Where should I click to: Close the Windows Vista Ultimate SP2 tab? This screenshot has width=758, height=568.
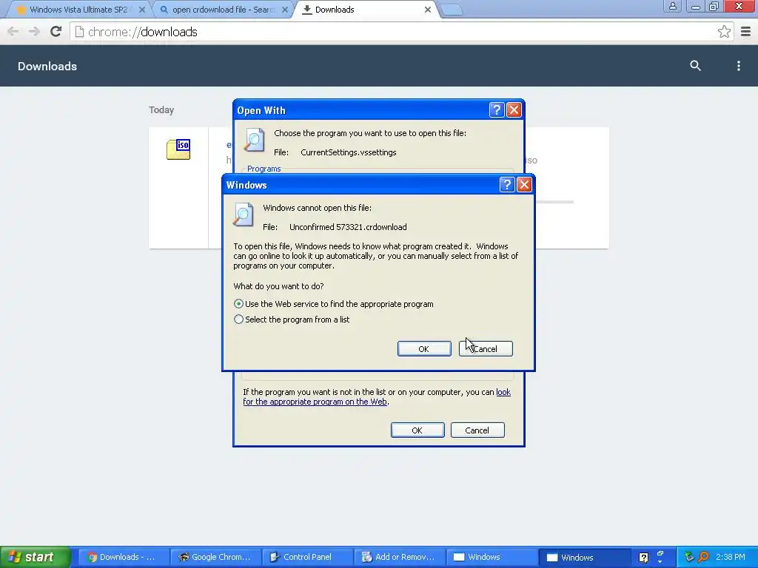pyautogui.click(x=142, y=10)
